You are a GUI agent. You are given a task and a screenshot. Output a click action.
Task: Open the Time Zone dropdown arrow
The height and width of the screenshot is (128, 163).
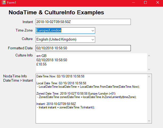[x=93, y=30]
